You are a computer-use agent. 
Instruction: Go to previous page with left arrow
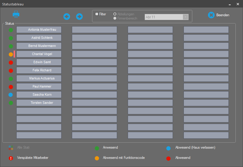[67, 17]
